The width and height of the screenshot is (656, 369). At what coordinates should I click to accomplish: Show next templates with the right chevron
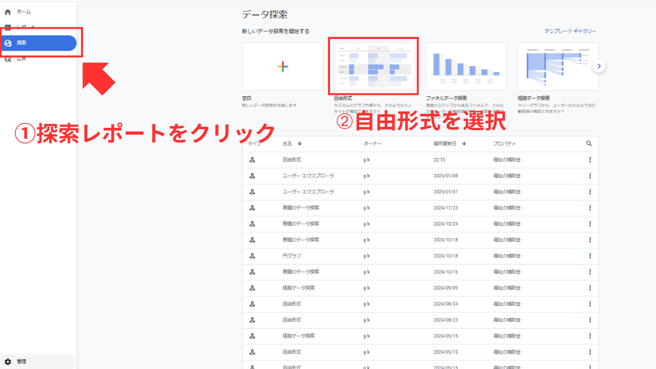click(599, 66)
